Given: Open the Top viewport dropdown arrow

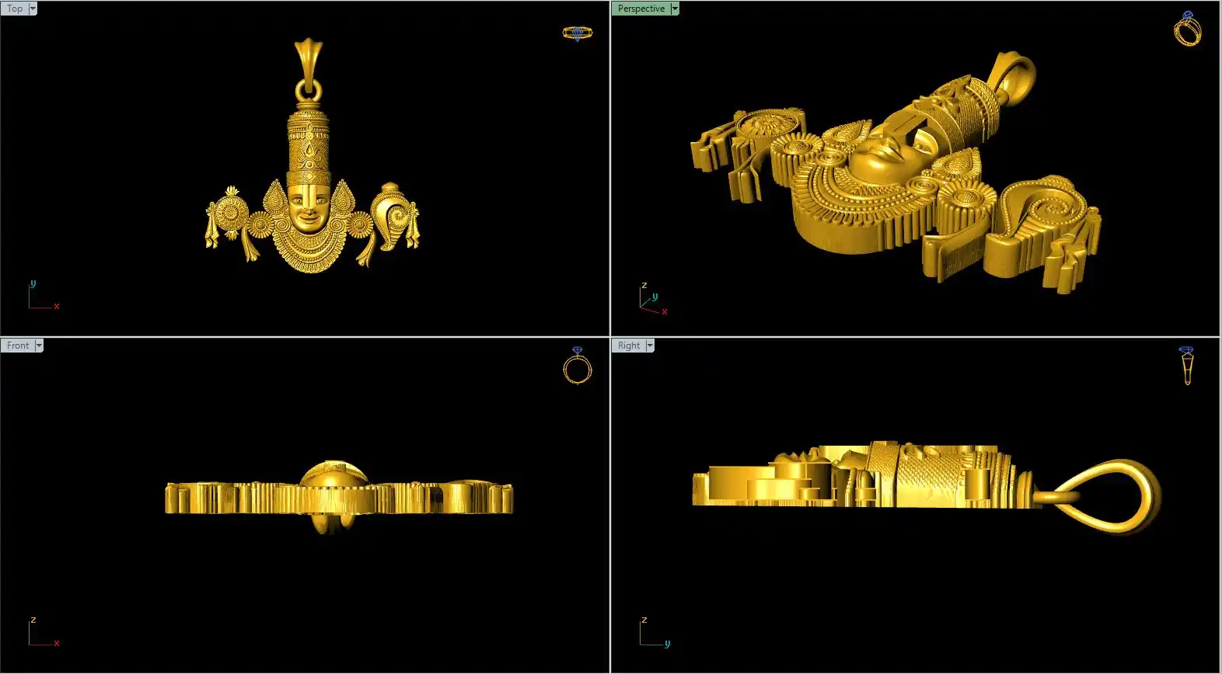Looking at the screenshot, I should (33, 9).
